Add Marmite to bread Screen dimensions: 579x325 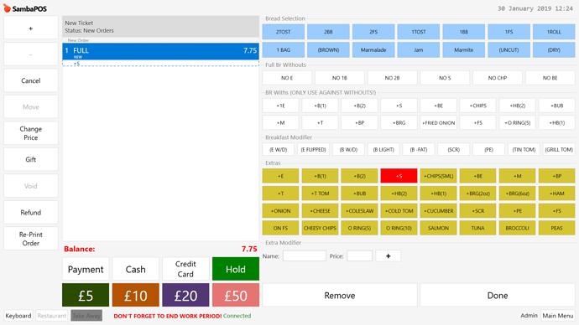tap(463, 49)
